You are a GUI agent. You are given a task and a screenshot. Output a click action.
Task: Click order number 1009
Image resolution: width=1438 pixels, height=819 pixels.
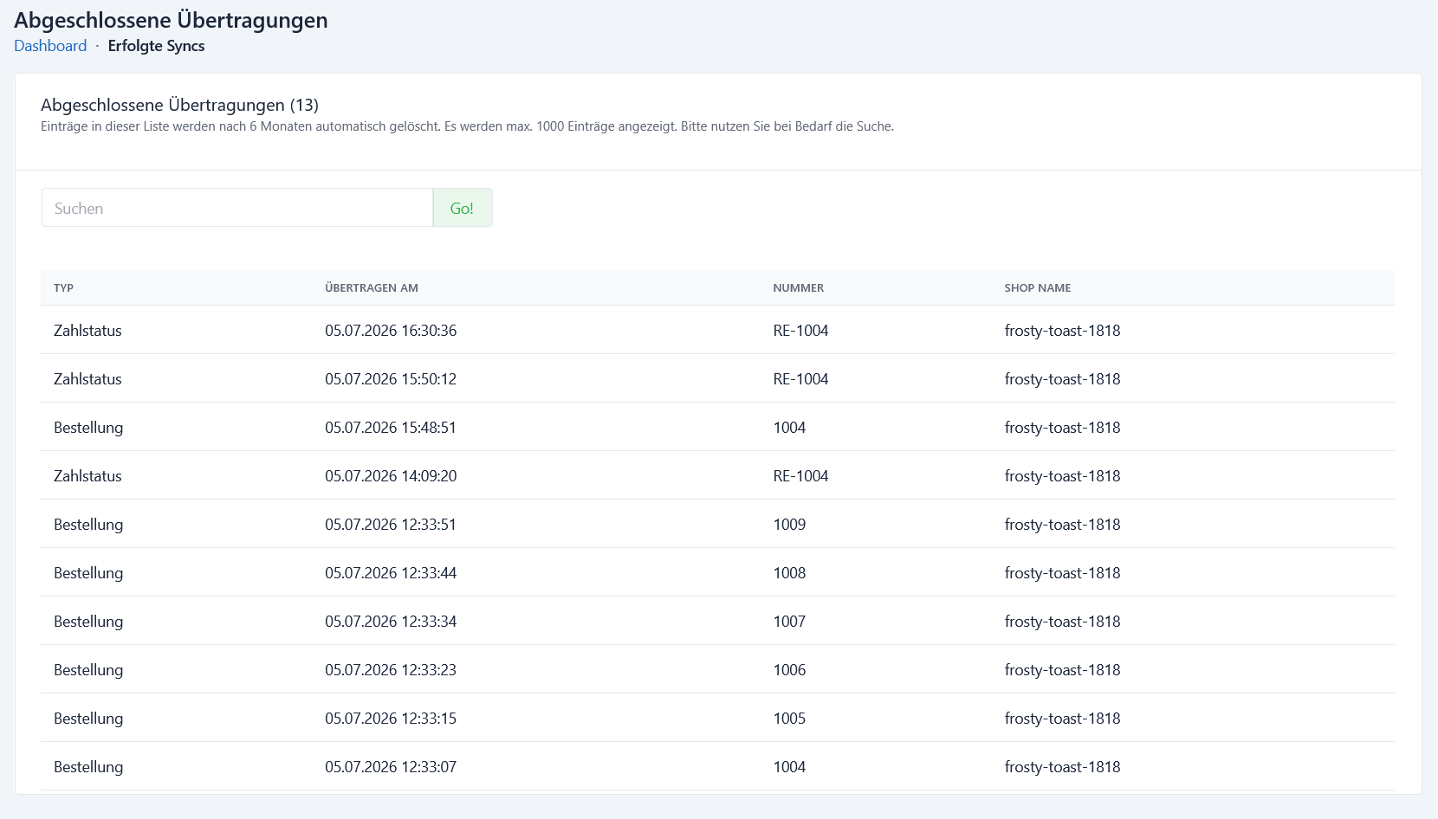[789, 525]
